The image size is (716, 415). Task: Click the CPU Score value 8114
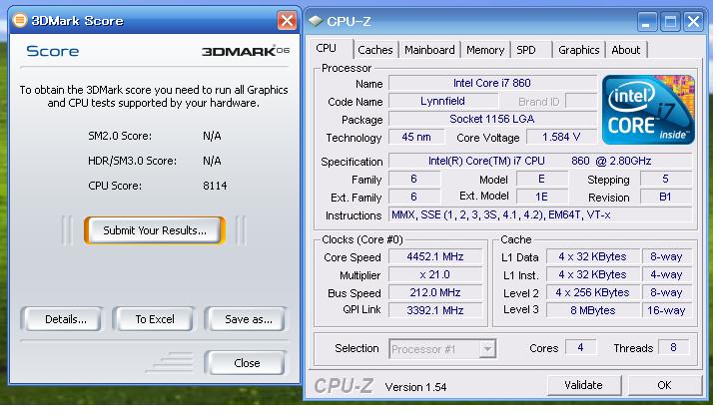click(x=215, y=186)
